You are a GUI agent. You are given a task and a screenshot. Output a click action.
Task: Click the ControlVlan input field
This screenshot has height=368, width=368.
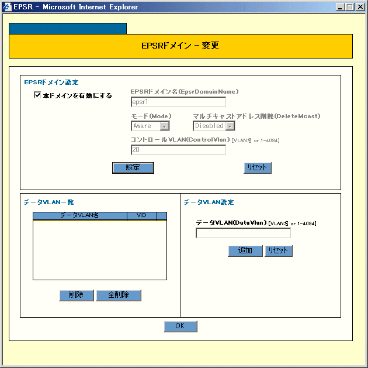point(178,150)
